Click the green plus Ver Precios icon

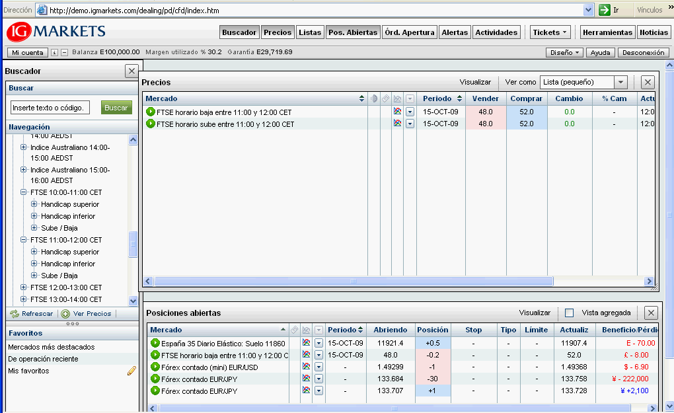tap(65, 314)
